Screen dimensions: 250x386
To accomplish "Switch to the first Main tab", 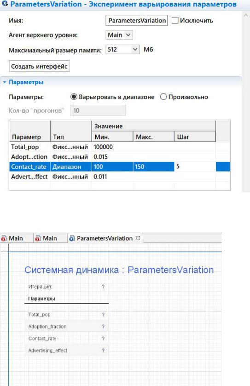I will [16, 238].
